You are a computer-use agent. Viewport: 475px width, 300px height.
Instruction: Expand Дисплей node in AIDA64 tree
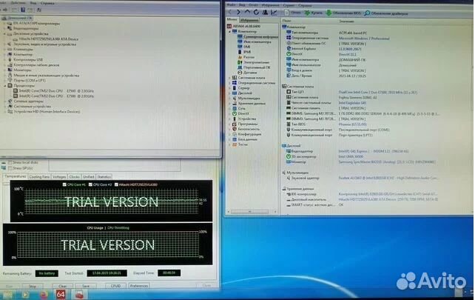click(229, 93)
